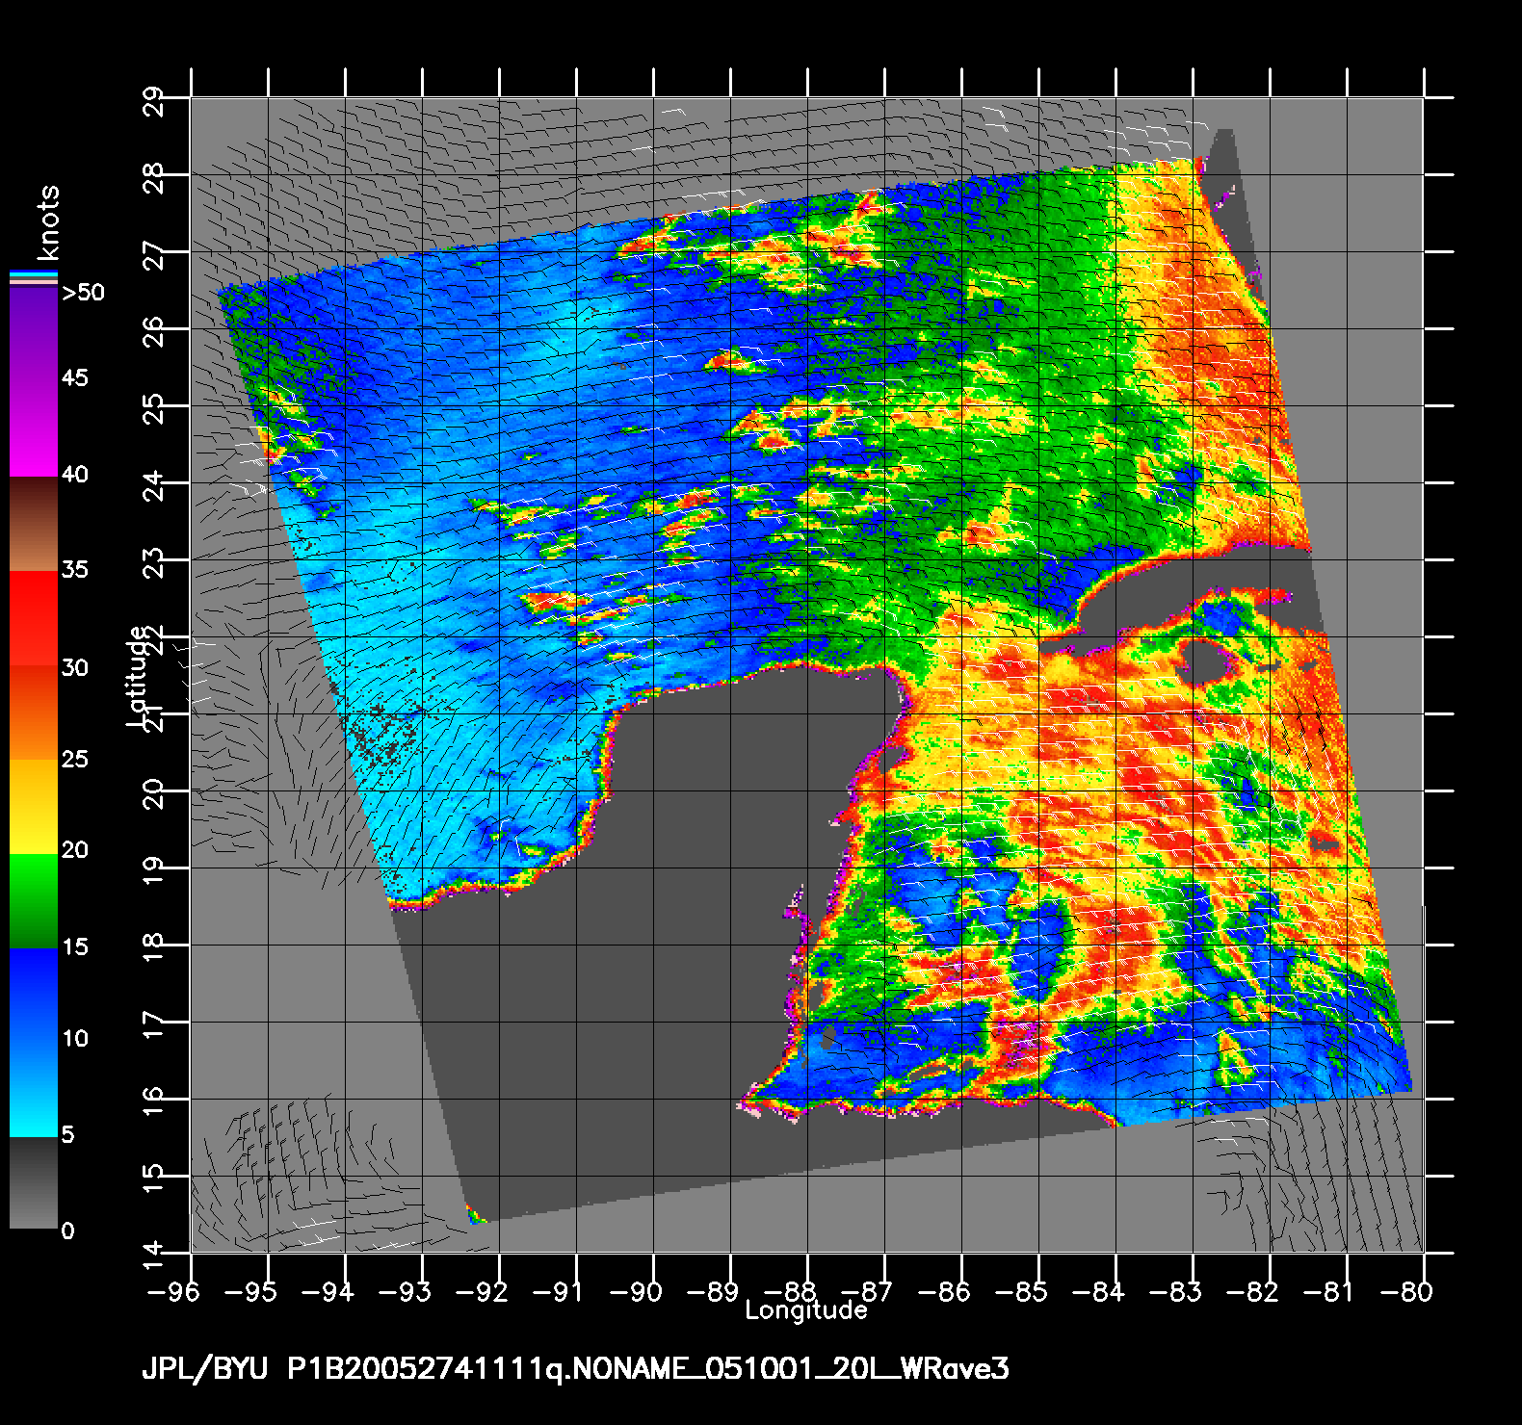Click the longitude tick label '-81'
Image resolution: width=1522 pixels, height=1425 pixels.
1328,1291
